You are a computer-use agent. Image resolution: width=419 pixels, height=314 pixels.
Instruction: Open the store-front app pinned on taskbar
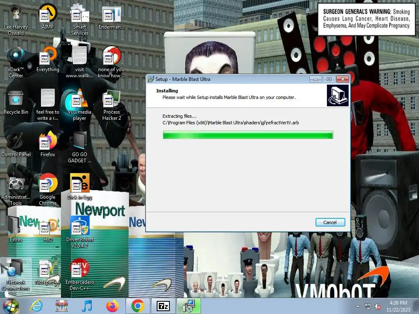pos(62,306)
